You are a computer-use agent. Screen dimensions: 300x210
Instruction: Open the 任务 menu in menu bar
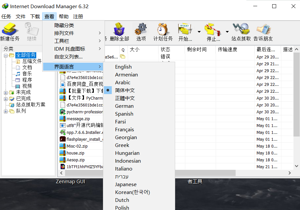6,16
